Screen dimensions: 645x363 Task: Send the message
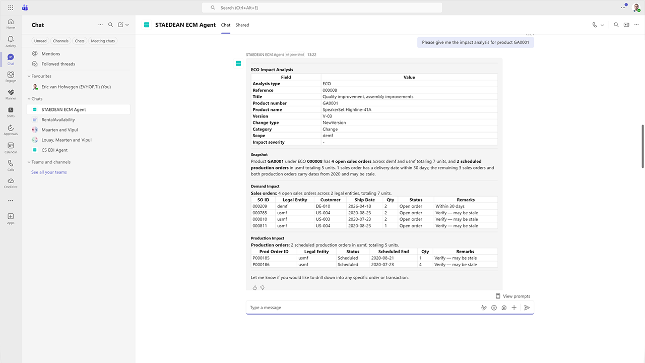coord(527,308)
